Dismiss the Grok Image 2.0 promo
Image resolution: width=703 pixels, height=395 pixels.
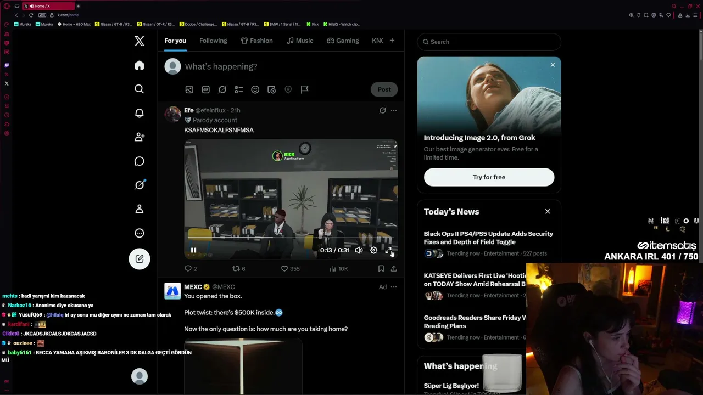pos(553,65)
